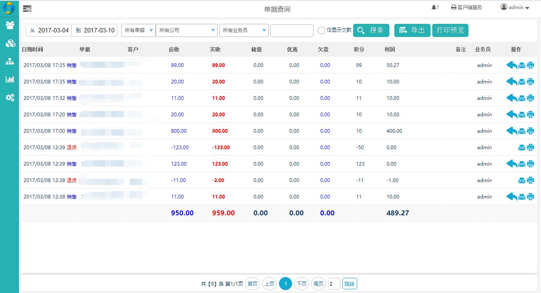Screen dimensions: 541x293
Task: Click the 950.00 total receivable
Action: click(182, 213)
